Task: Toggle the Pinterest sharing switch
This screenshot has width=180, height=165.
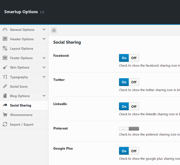Action: tap(129, 129)
